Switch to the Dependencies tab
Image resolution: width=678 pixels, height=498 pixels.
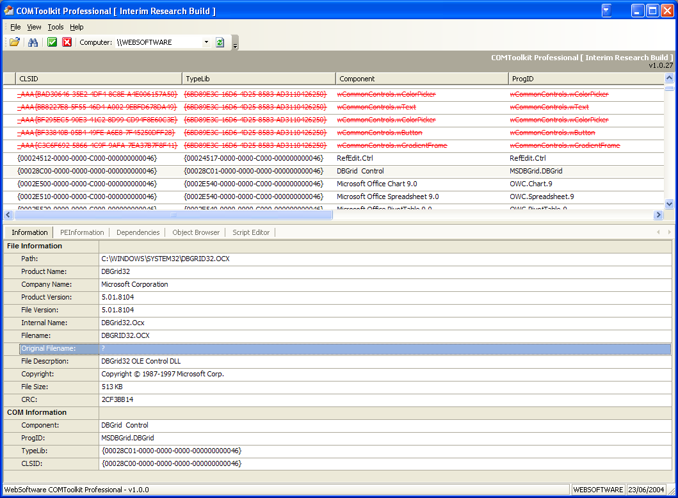[x=138, y=232]
